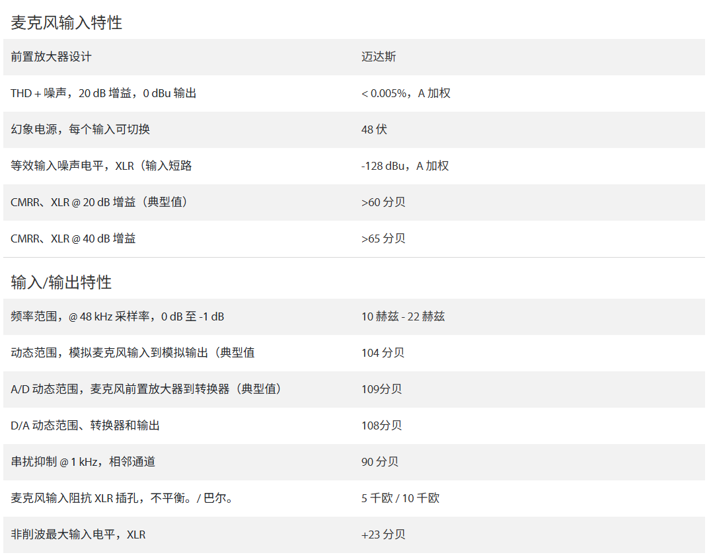Select the 5 千欧 / 10 千欧 value
Image resolution: width=709 pixels, height=557 pixels.
[400, 498]
